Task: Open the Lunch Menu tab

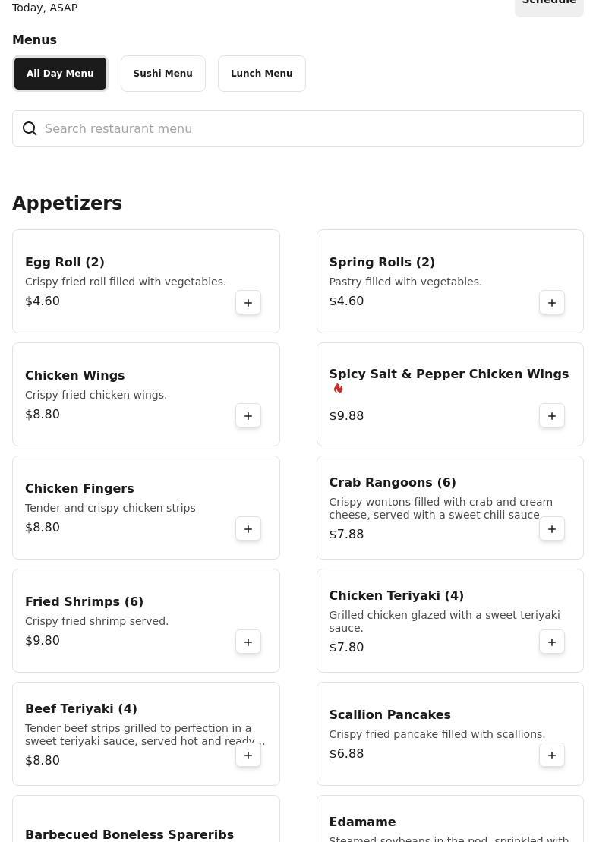Action: [261, 74]
